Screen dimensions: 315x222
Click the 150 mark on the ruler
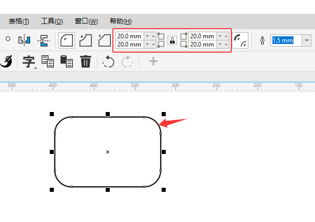tap(299, 85)
